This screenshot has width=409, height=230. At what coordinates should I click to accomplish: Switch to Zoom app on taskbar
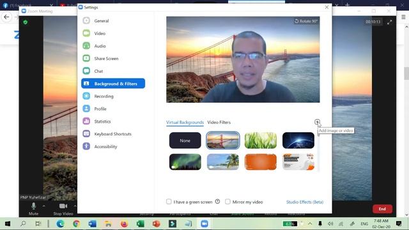[x=204, y=224]
